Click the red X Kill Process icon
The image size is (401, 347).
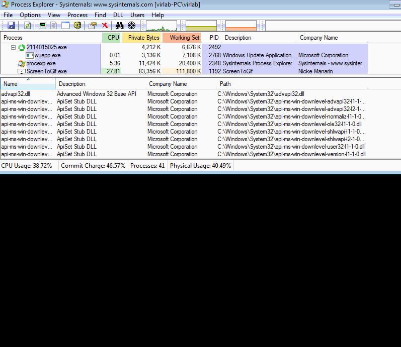coord(105,25)
